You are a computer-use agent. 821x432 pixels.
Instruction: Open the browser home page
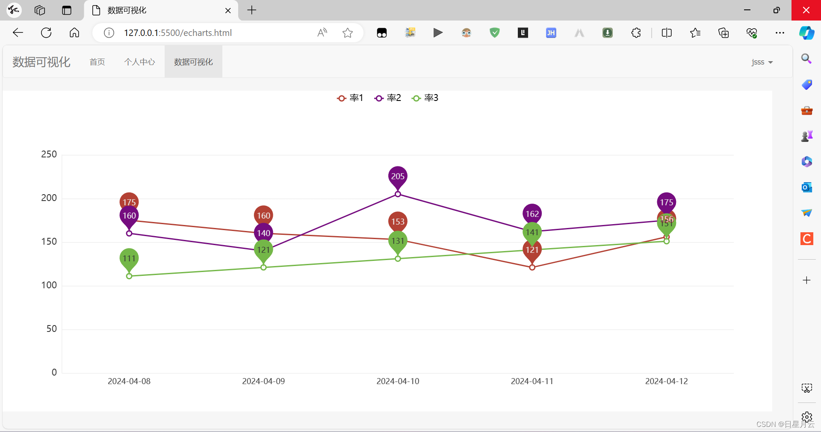(x=74, y=33)
